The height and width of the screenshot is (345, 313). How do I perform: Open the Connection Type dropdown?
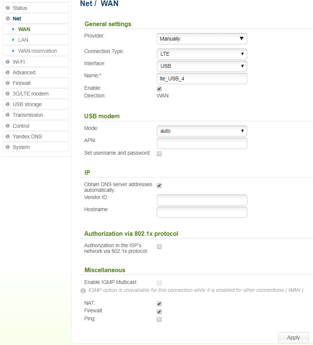[202, 54]
